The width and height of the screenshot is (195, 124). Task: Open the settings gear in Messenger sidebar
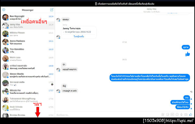[x=4, y=10]
